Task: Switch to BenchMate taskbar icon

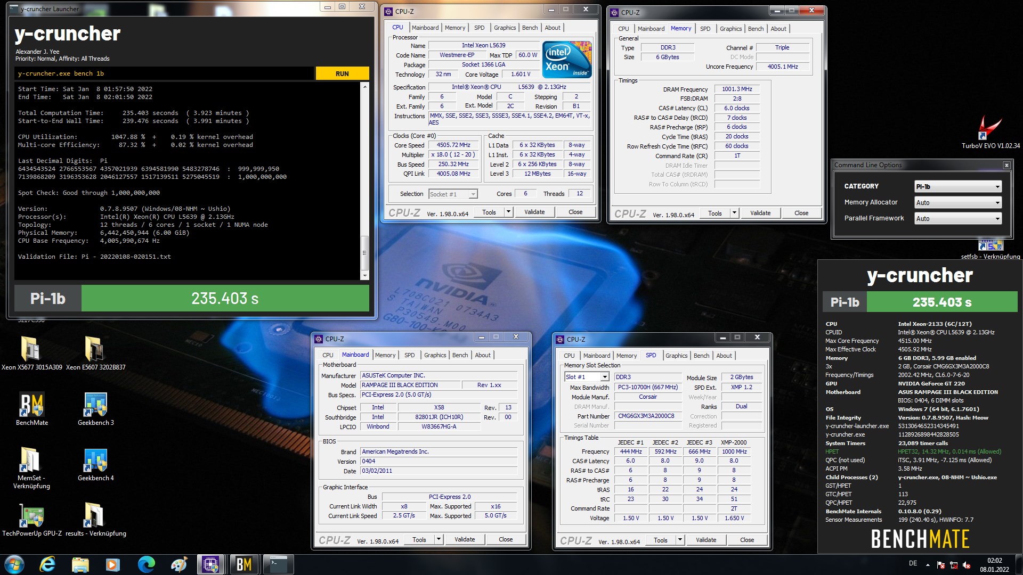Action: [244, 564]
